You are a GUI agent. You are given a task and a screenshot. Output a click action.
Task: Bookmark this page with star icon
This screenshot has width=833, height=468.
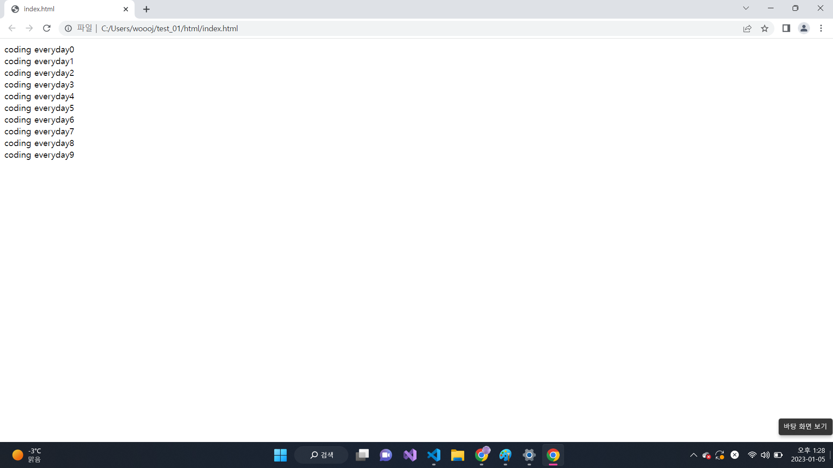[x=764, y=29]
